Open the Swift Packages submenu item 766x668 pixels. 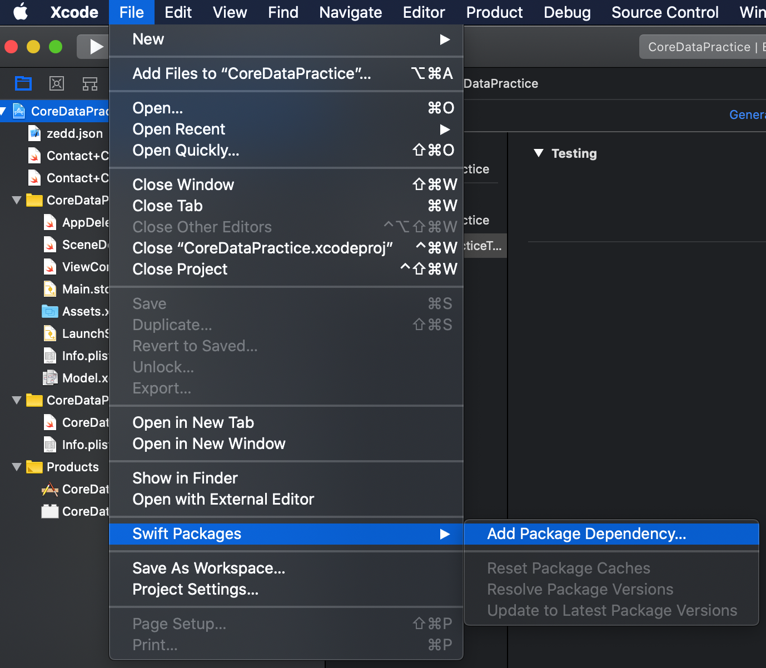tap(286, 534)
